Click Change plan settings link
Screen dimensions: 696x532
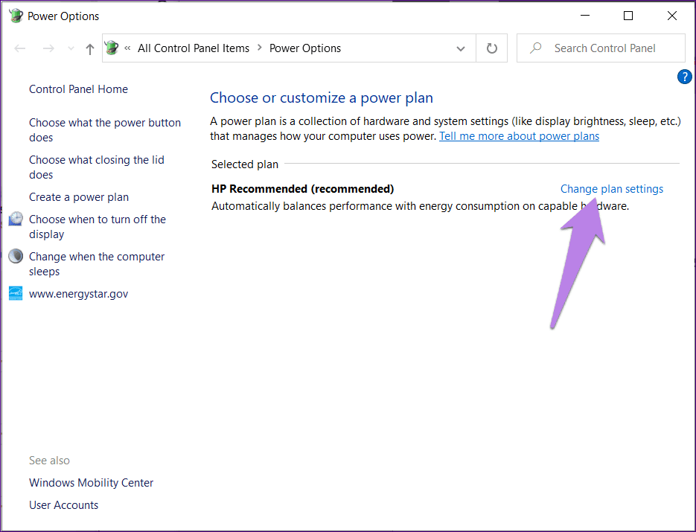click(x=612, y=189)
